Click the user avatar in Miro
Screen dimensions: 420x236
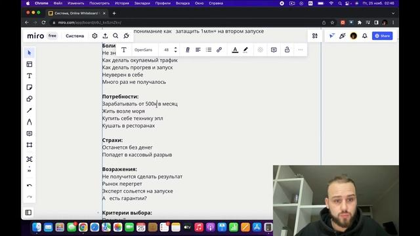353,36
